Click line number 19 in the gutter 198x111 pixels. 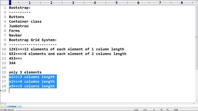[4, 91]
